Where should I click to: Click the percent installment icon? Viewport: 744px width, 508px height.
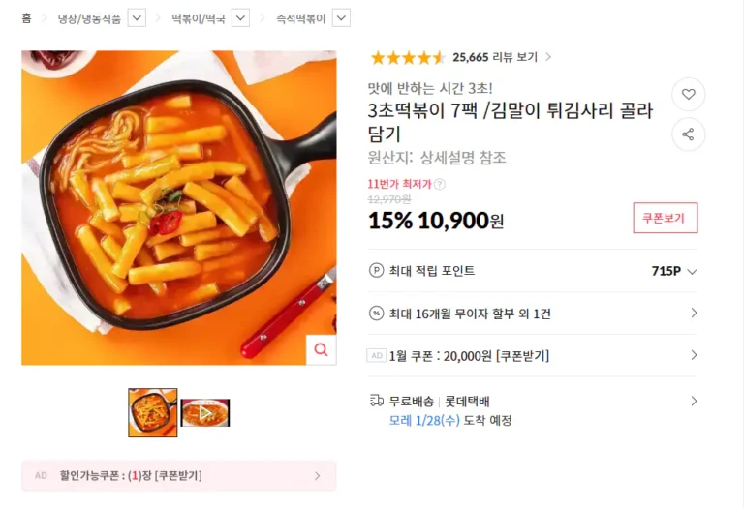point(376,314)
